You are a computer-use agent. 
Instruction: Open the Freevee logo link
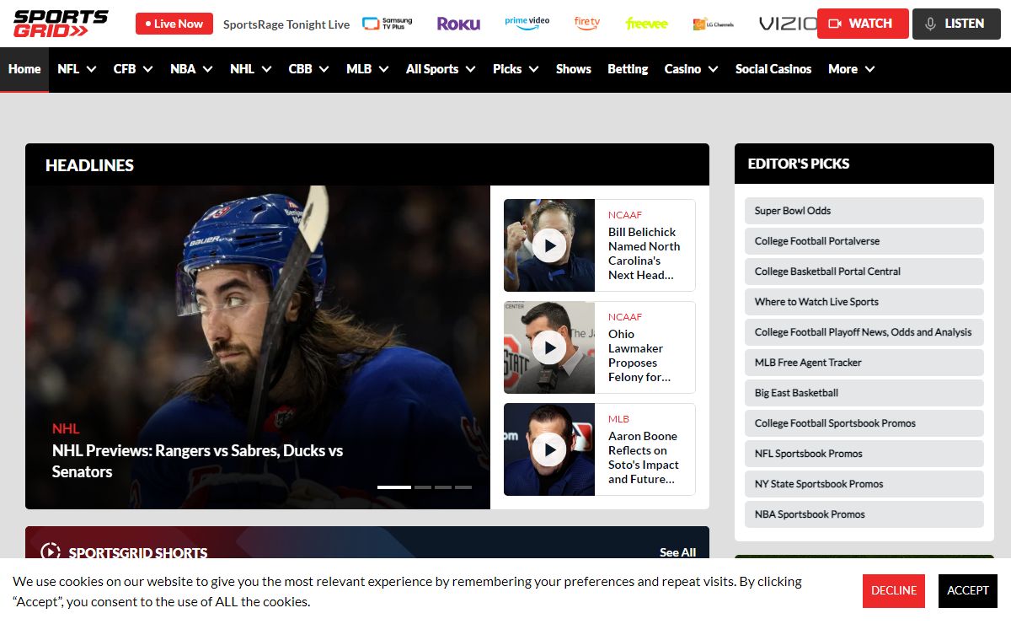click(647, 24)
